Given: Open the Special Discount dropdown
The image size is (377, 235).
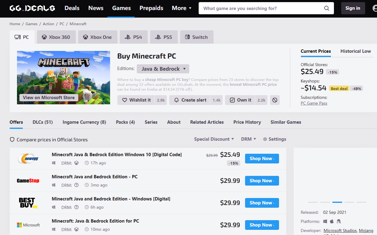Looking at the screenshot, I should tap(214, 139).
